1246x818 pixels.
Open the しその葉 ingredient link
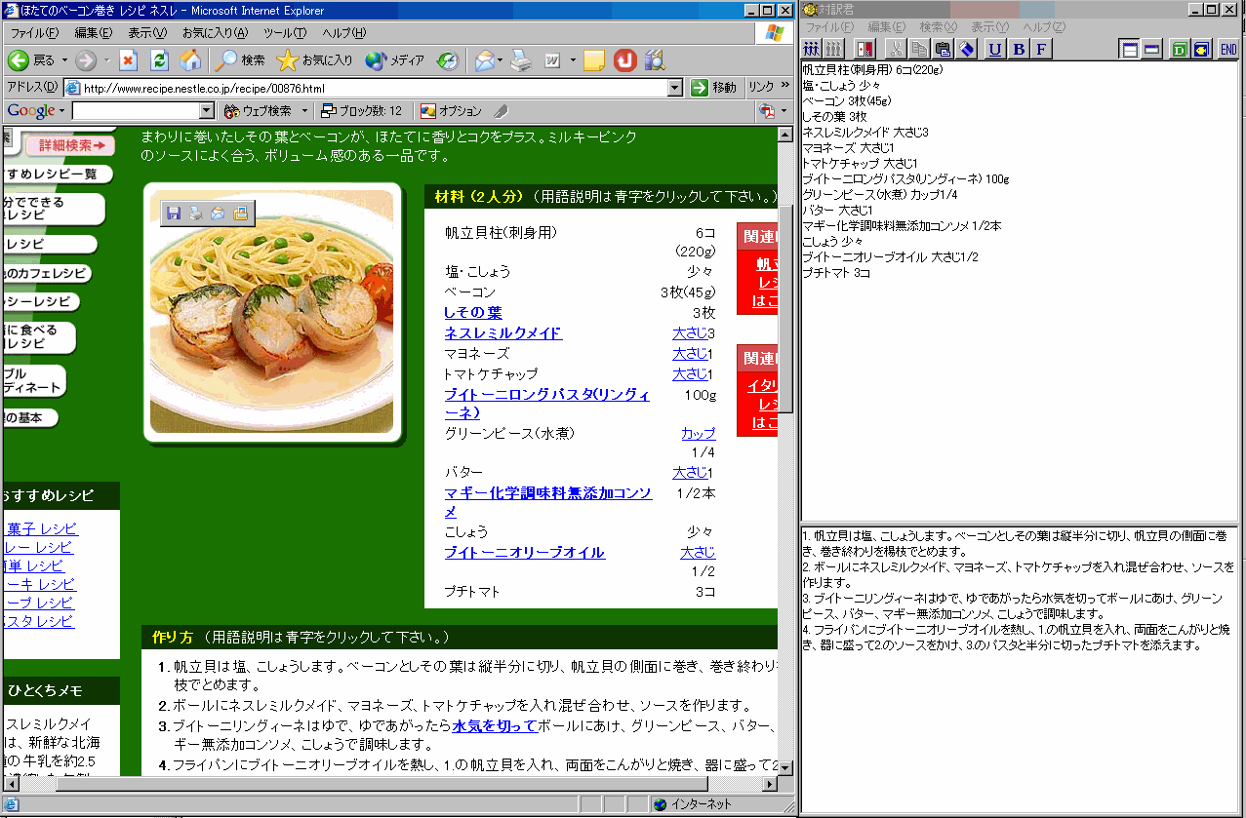point(473,313)
